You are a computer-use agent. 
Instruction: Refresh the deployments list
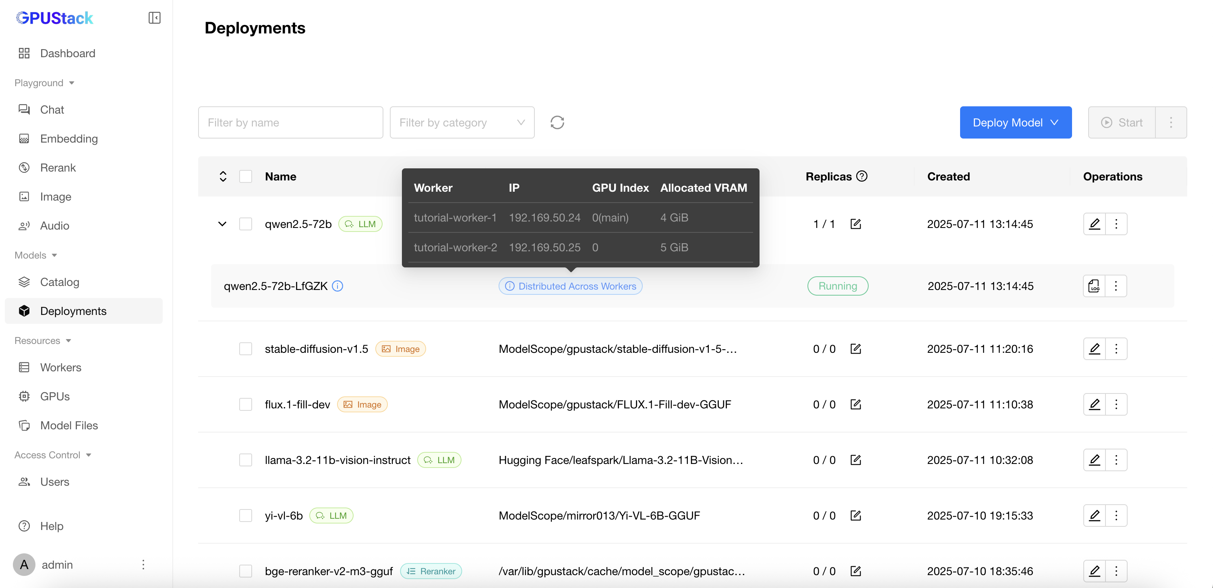pyautogui.click(x=557, y=122)
